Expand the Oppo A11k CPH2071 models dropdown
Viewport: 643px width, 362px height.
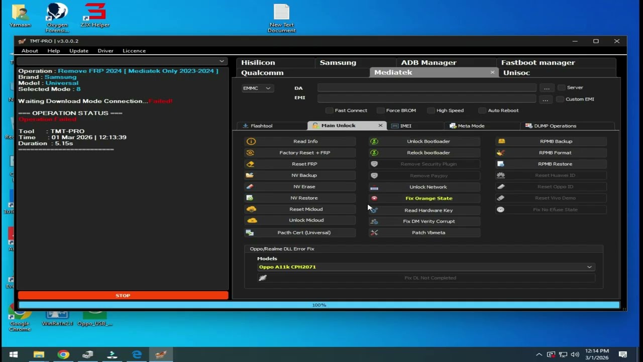(x=426, y=267)
